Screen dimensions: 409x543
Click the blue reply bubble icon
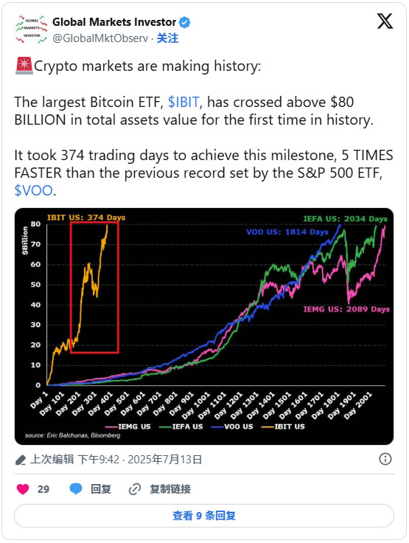76,489
